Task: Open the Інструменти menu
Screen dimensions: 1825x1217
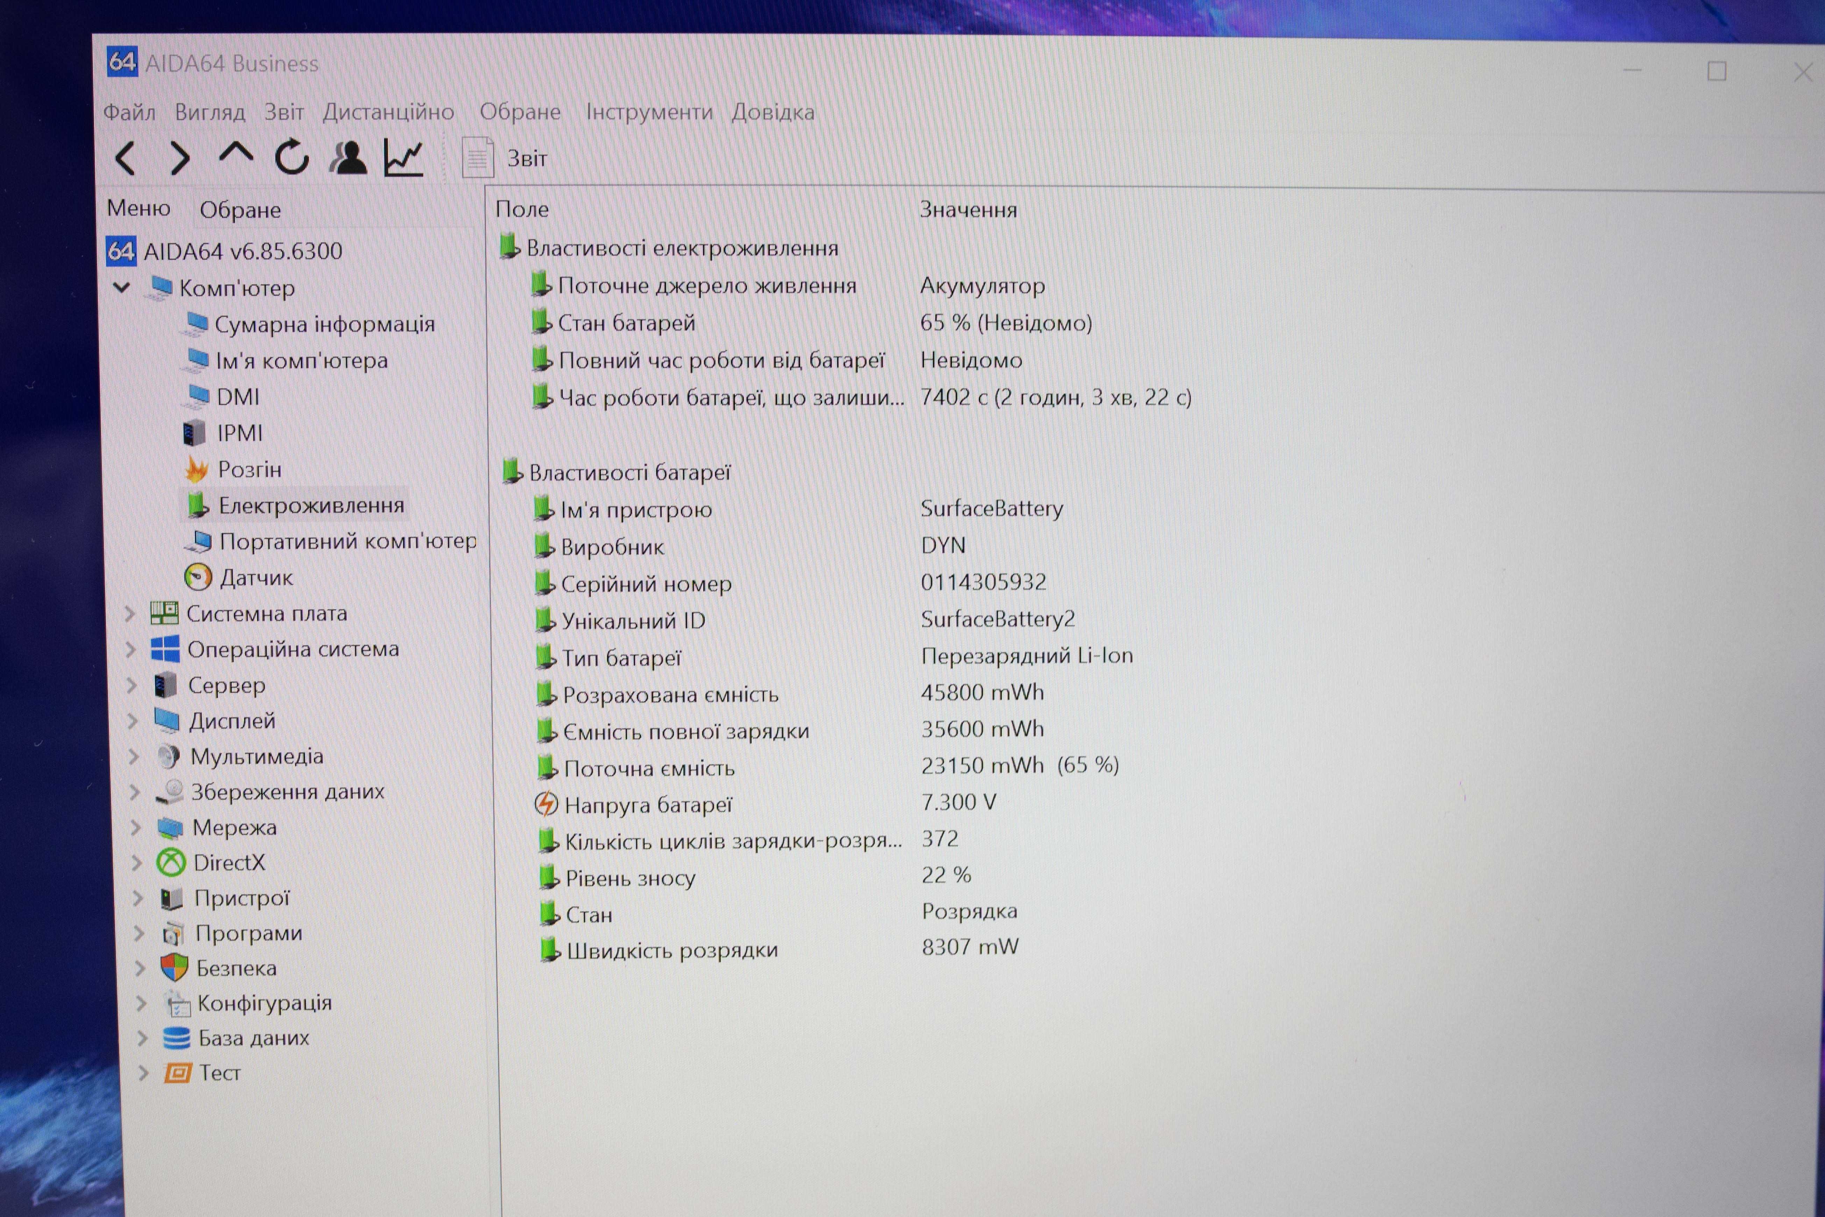Action: tap(649, 112)
